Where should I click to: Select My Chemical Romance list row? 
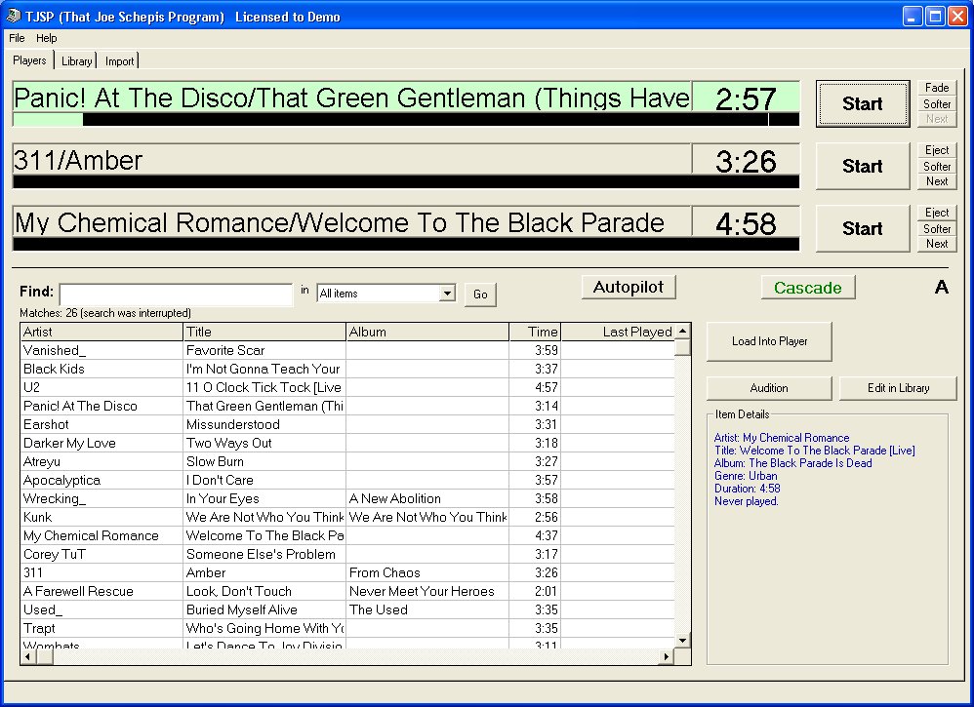[x=347, y=535]
